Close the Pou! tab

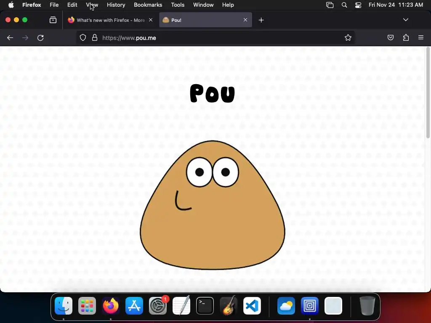click(x=245, y=20)
